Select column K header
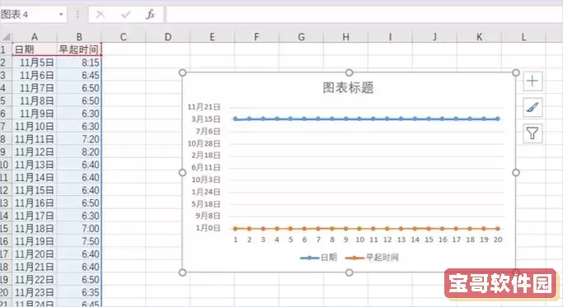 click(x=480, y=37)
